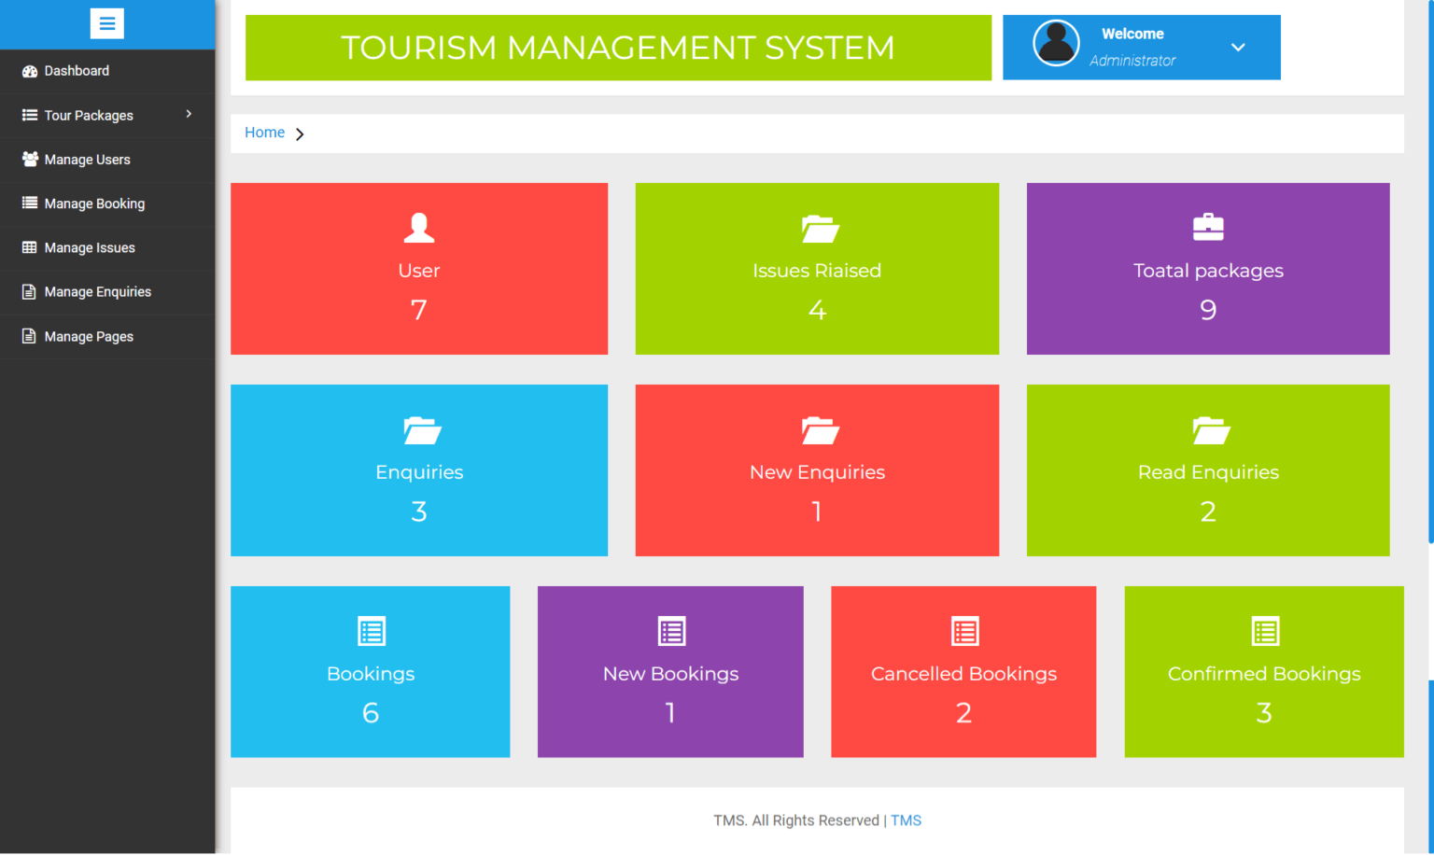
Task: Open the Welcome Administrator dropdown chevron
Action: click(x=1238, y=48)
